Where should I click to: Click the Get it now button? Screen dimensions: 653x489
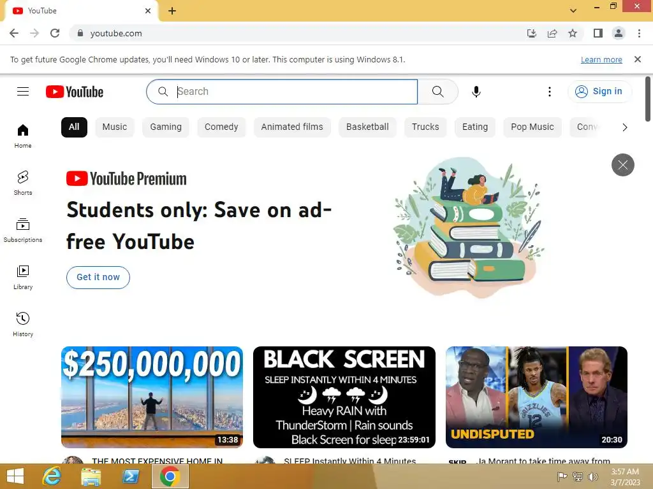(x=98, y=278)
